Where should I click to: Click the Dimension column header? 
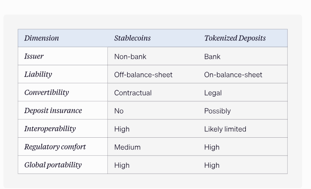tap(42, 38)
